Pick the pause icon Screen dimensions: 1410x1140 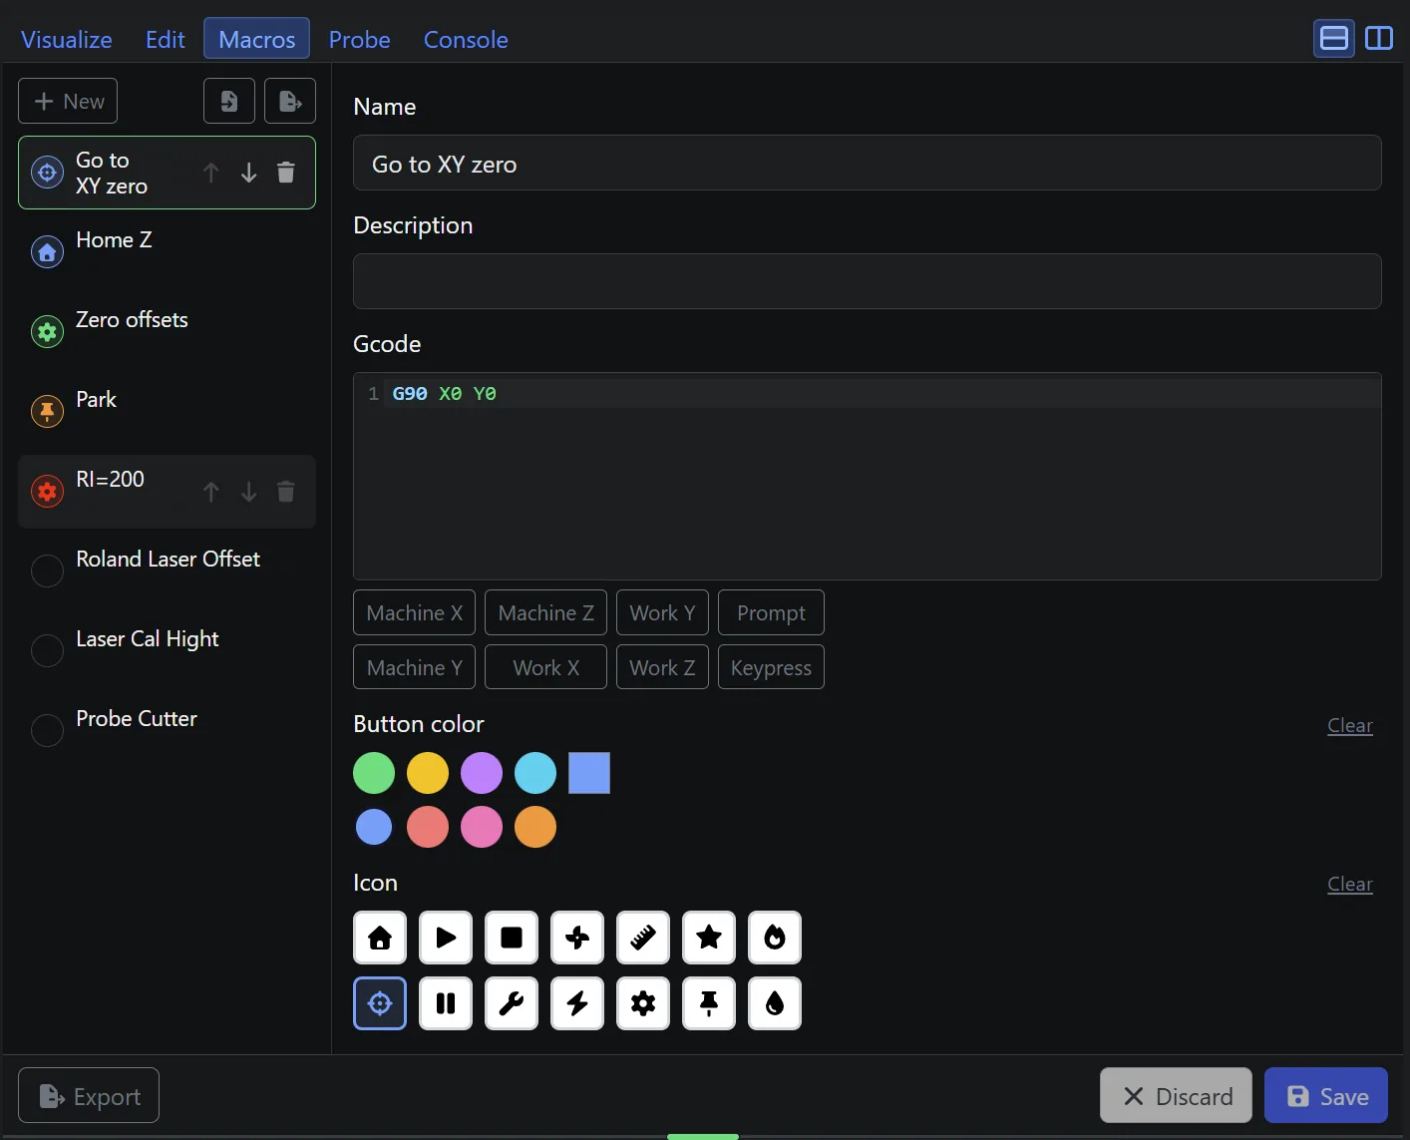click(446, 1003)
